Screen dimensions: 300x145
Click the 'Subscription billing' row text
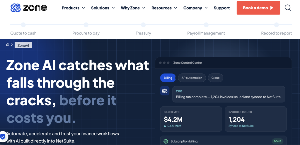[184, 141]
